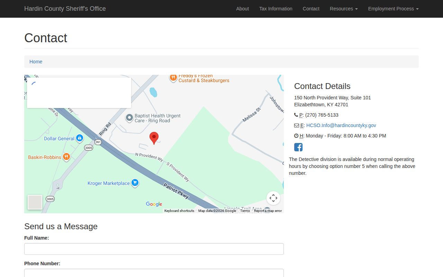This screenshot has height=277, width=443.
Task: Select the Baptist Health Urgent Care marker
Action: pyautogui.click(x=129, y=118)
